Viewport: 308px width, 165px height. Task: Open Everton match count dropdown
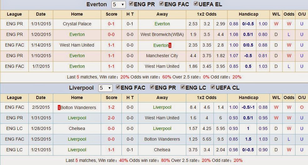pyautogui.click(x=118, y=4)
